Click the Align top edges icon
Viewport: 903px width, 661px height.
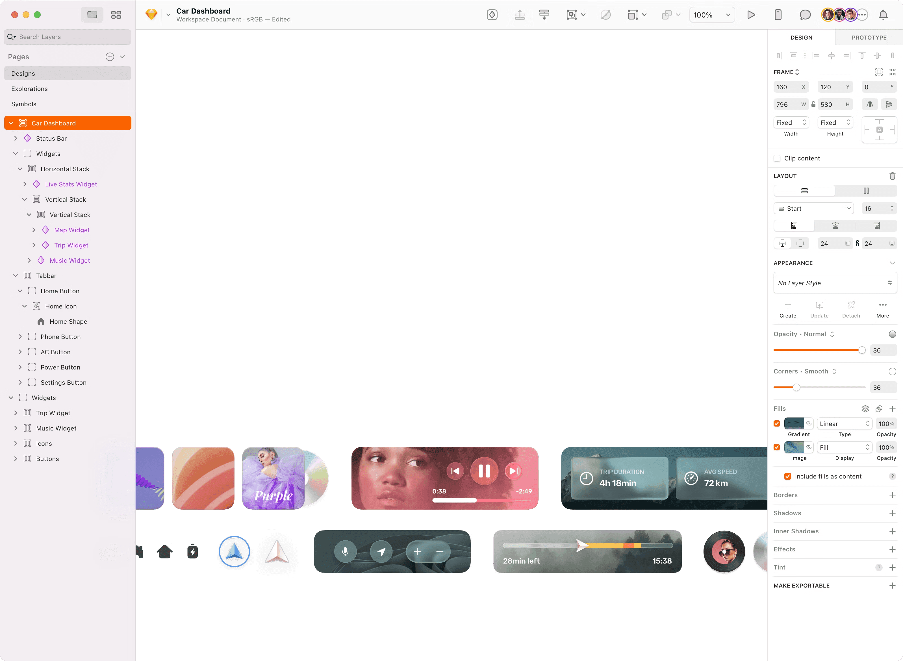click(862, 56)
